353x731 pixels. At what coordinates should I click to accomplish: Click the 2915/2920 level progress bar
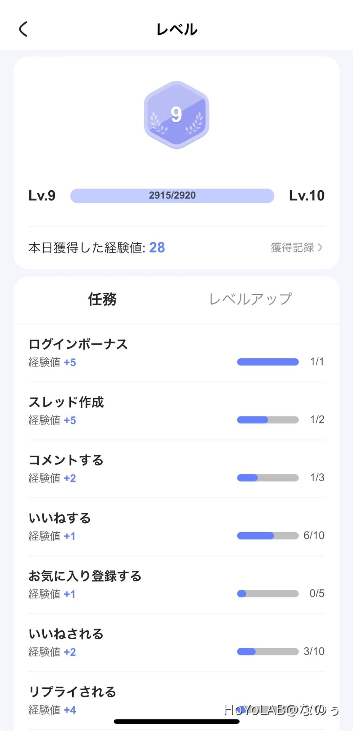[172, 196]
